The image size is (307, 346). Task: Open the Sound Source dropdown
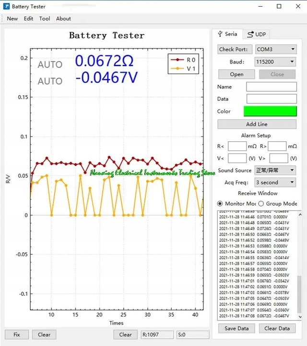tap(275, 170)
